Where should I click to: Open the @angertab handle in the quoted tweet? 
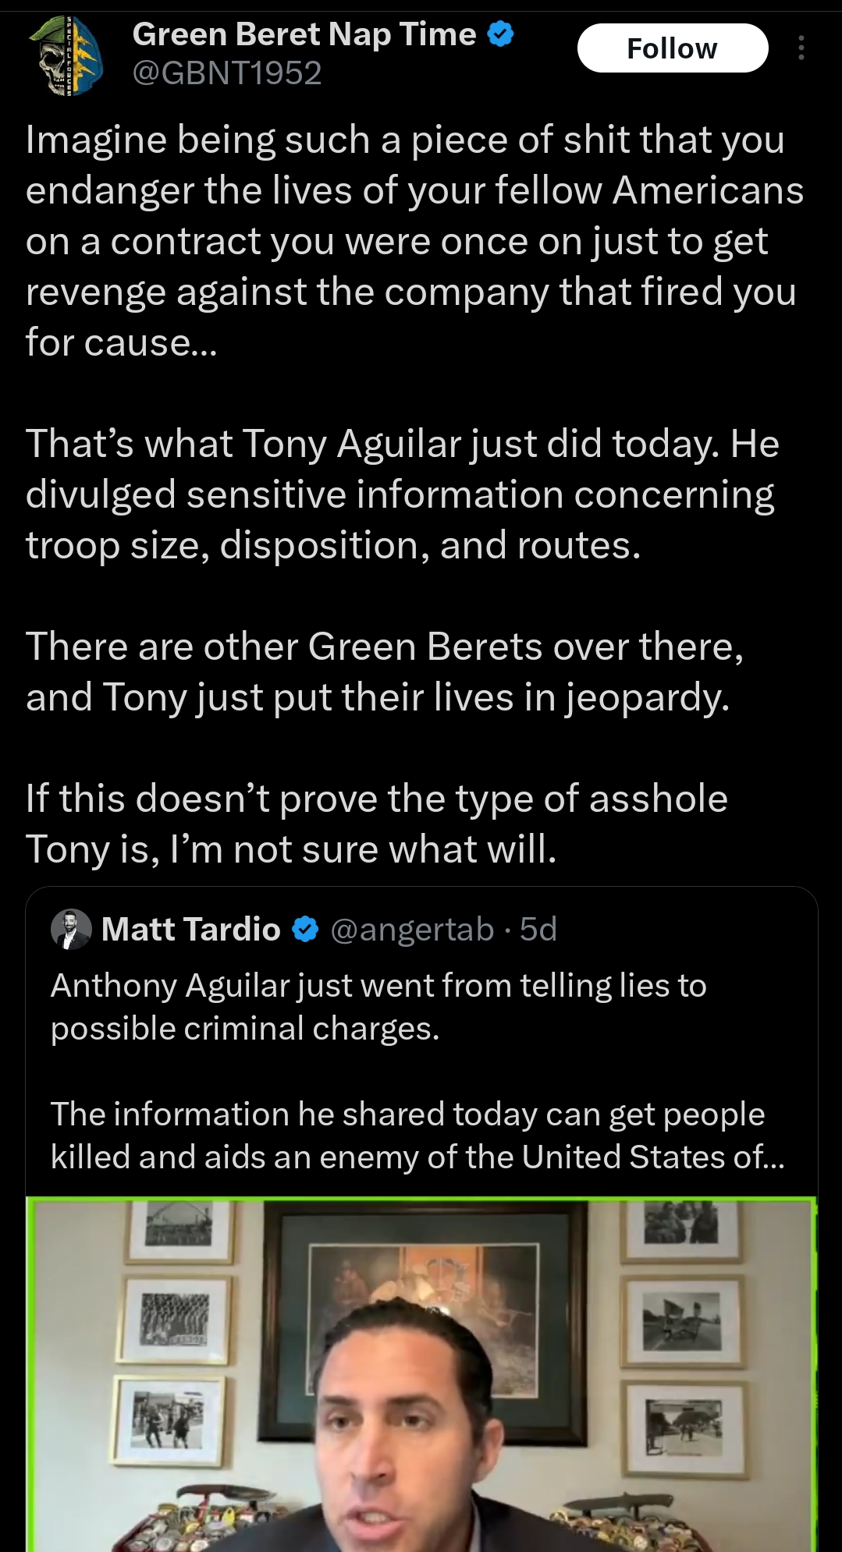(x=412, y=929)
